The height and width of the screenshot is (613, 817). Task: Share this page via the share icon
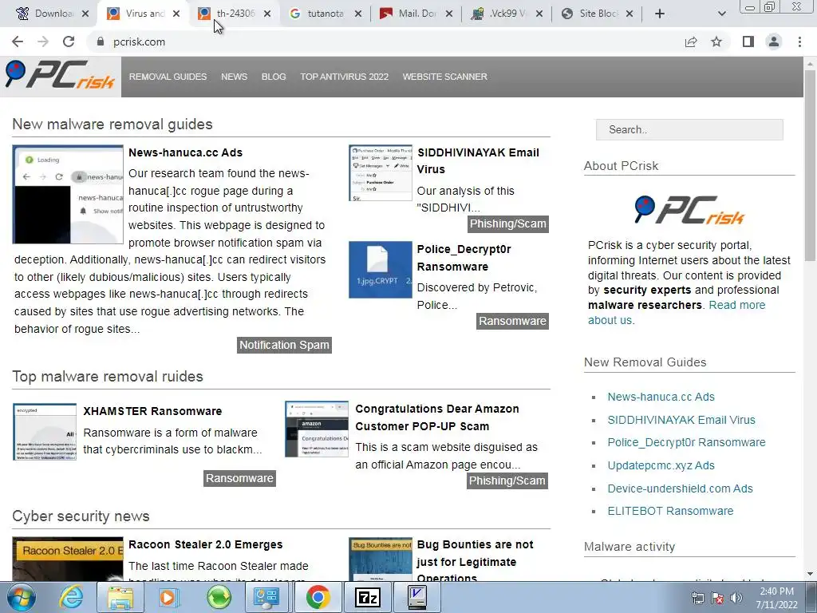[691, 42]
